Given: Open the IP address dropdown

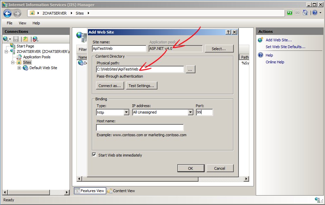Looking at the screenshot, I should pos(190,112).
